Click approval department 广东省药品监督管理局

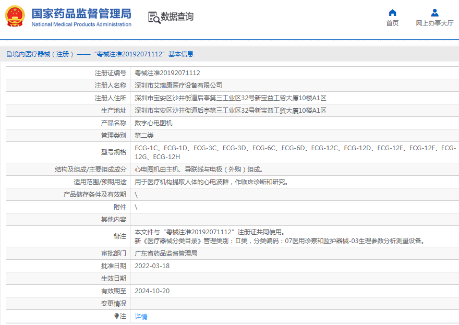(x=166, y=254)
